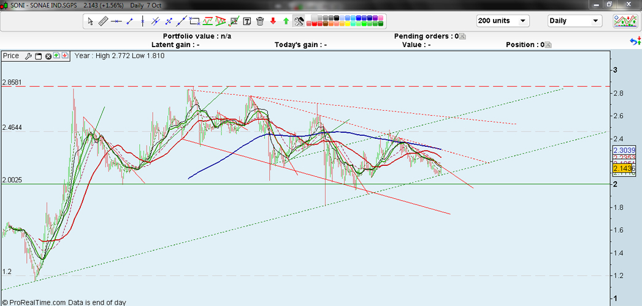The height and width of the screenshot is (306, 642).
Task: Pick the brown color swatch
Action: click(325, 23)
